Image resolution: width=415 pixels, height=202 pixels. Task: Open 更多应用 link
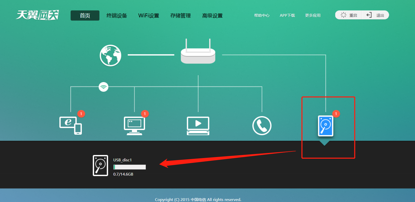(x=313, y=15)
